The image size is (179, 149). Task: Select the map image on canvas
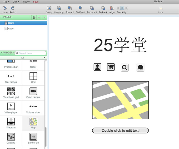coord(121,100)
